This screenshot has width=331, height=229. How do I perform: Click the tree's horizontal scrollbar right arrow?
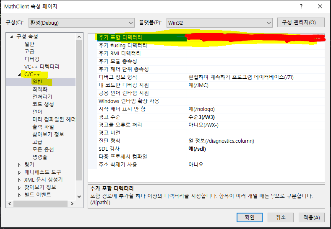coord(72,203)
